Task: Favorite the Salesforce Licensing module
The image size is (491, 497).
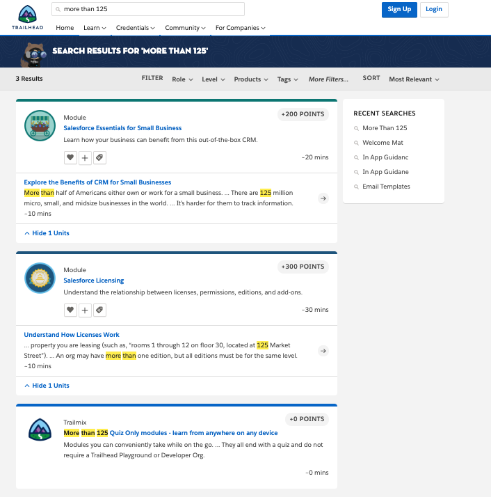Action: [x=70, y=310]
